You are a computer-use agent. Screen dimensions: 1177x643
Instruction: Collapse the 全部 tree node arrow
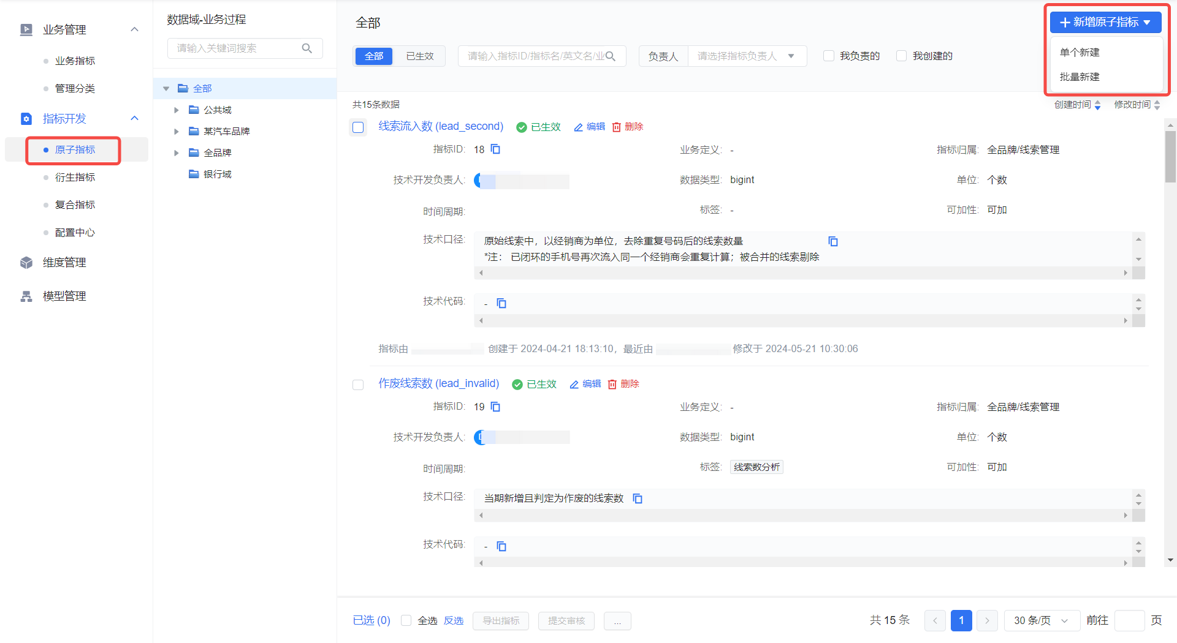(x=166, y=89)
